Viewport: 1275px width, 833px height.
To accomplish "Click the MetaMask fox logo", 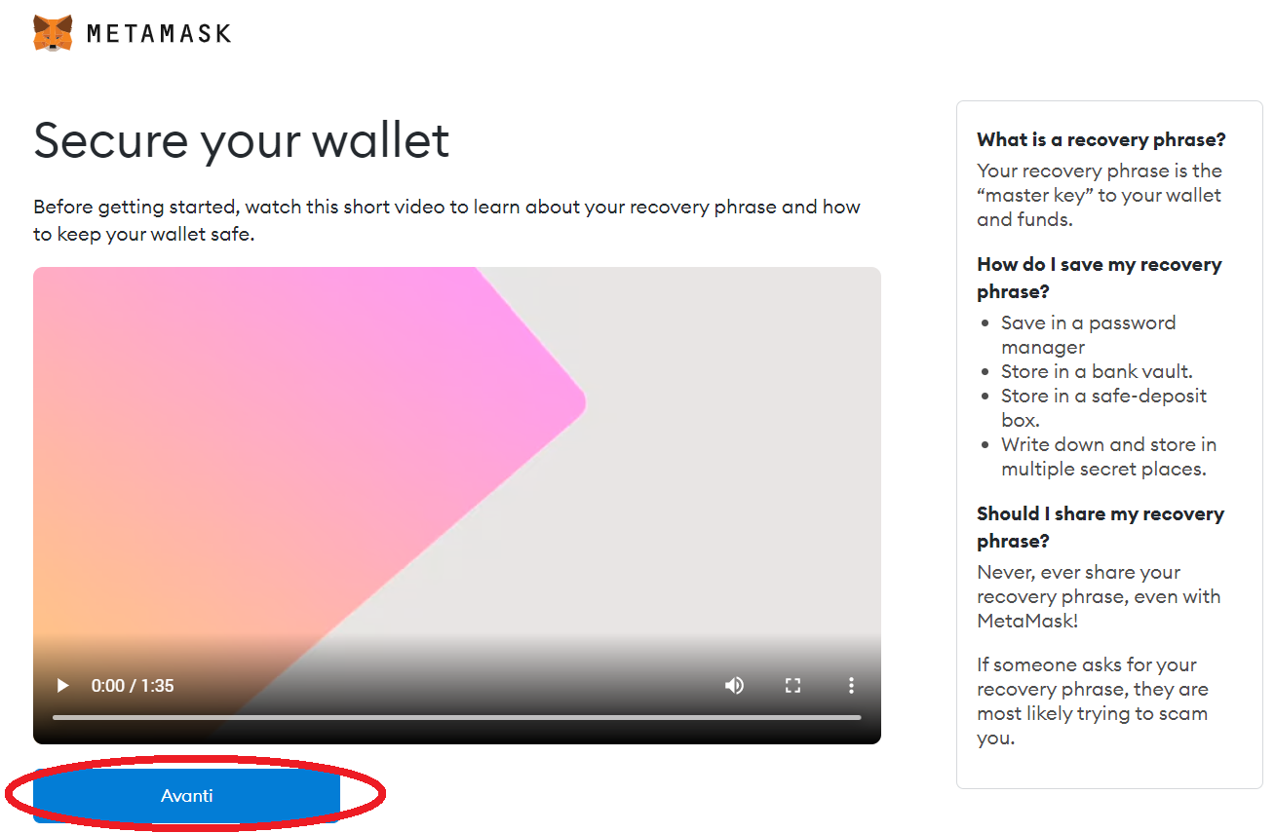I will click(53, 33).
